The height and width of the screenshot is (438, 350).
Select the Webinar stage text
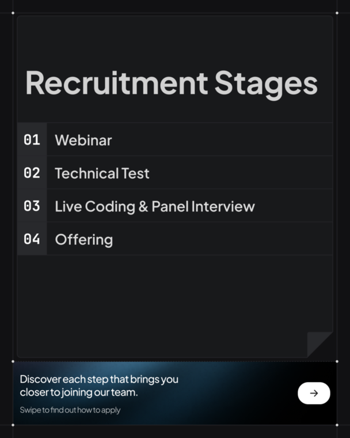pos(83,140)
